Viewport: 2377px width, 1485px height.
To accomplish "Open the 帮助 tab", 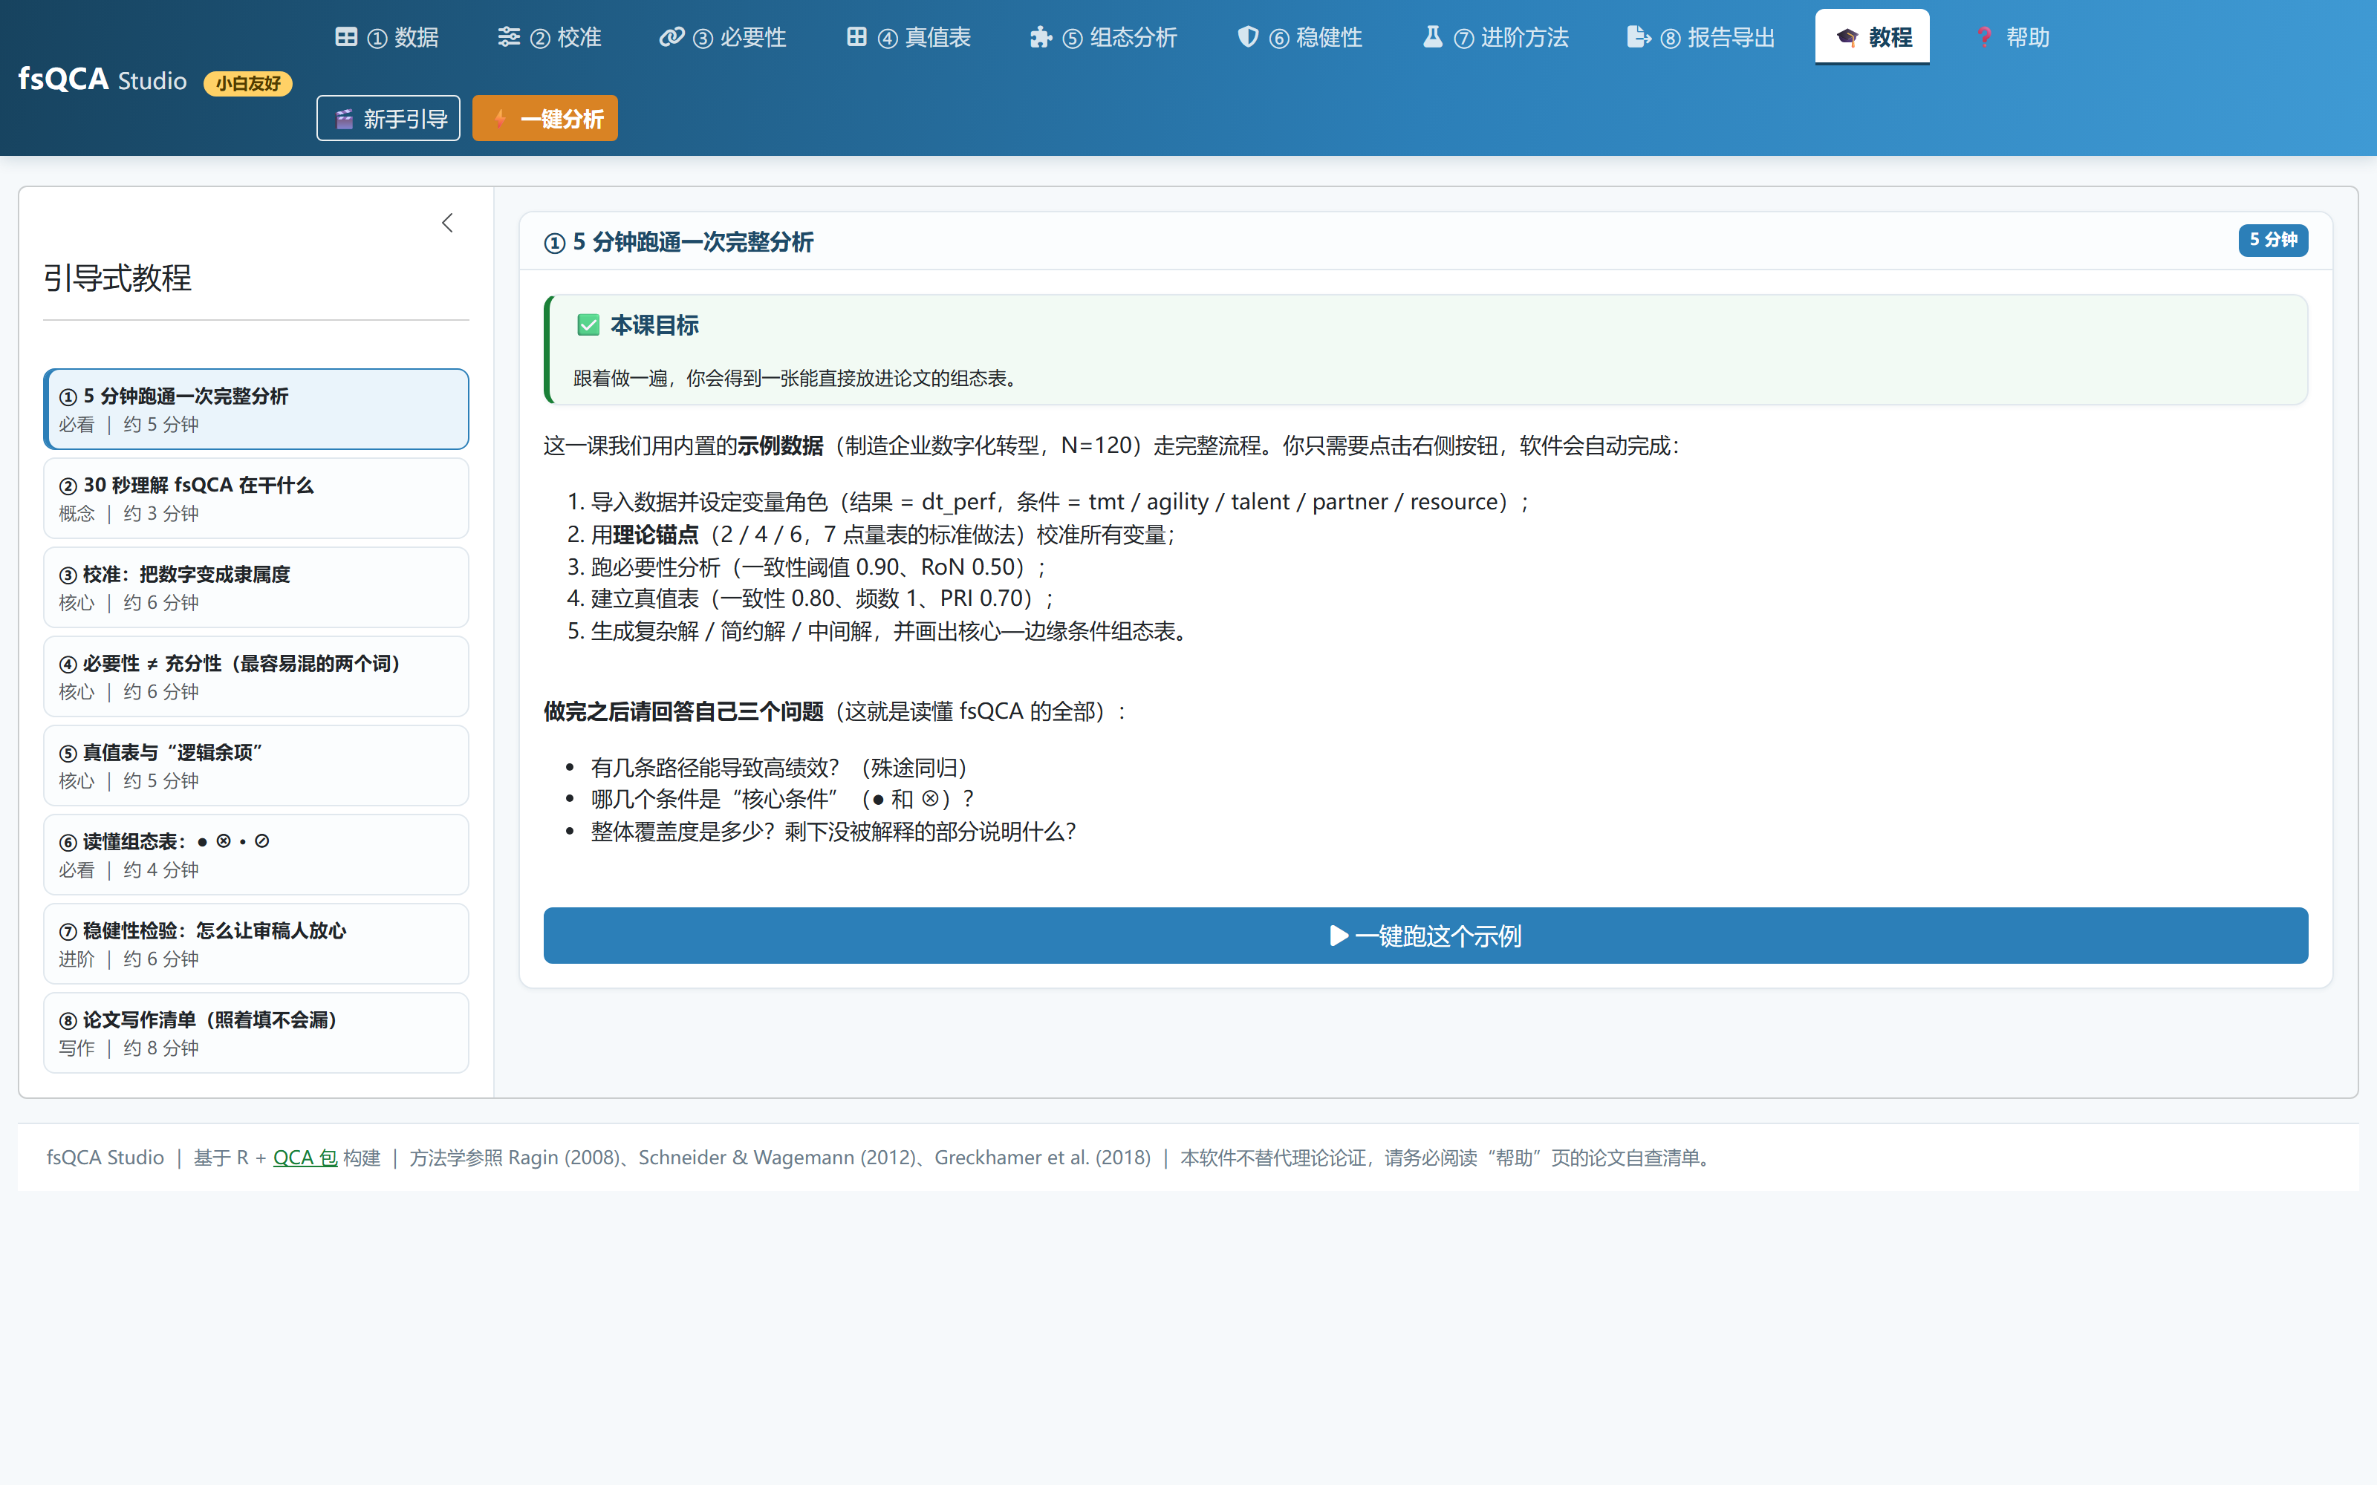I will (2011, 37).
